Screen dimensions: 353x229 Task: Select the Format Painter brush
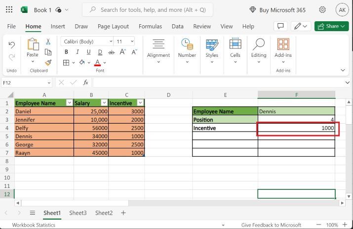click(x=48, y=62)
